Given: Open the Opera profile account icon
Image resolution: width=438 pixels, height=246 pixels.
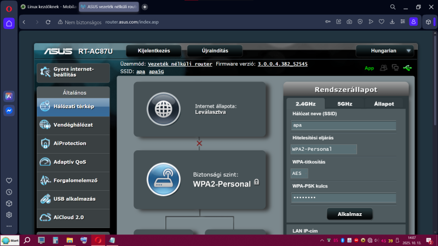Looking at the screenshot, I should (x=413, y=22).
